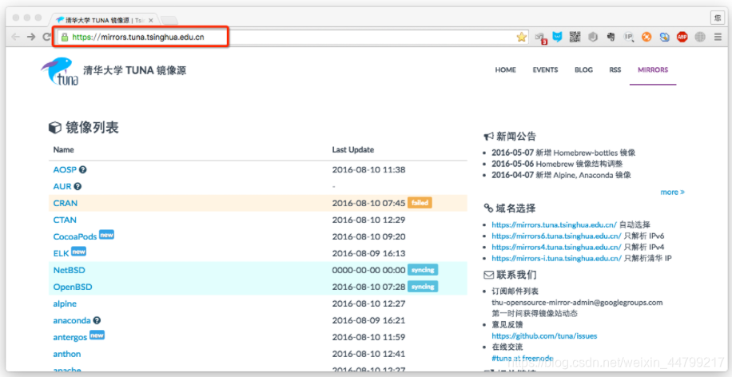Click the blue cat face extension icon
Screen dimensions: 732x377
558,37
